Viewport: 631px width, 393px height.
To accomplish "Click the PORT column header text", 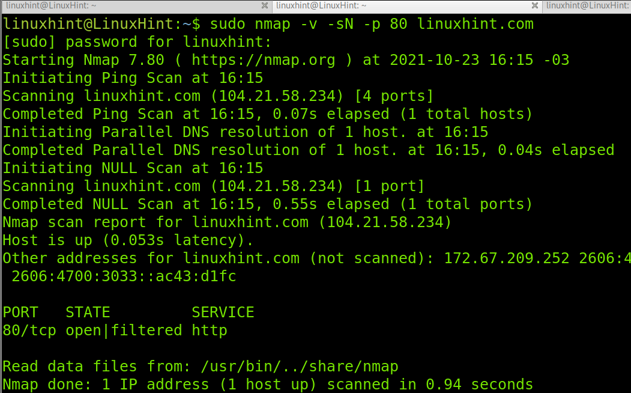I will tap(20, 312).
